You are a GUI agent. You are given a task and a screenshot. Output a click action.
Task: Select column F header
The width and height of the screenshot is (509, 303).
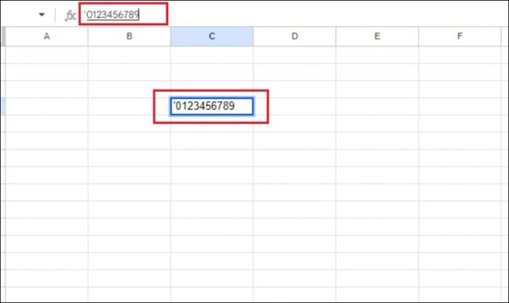pyautogui.click(x=460, y=36)
